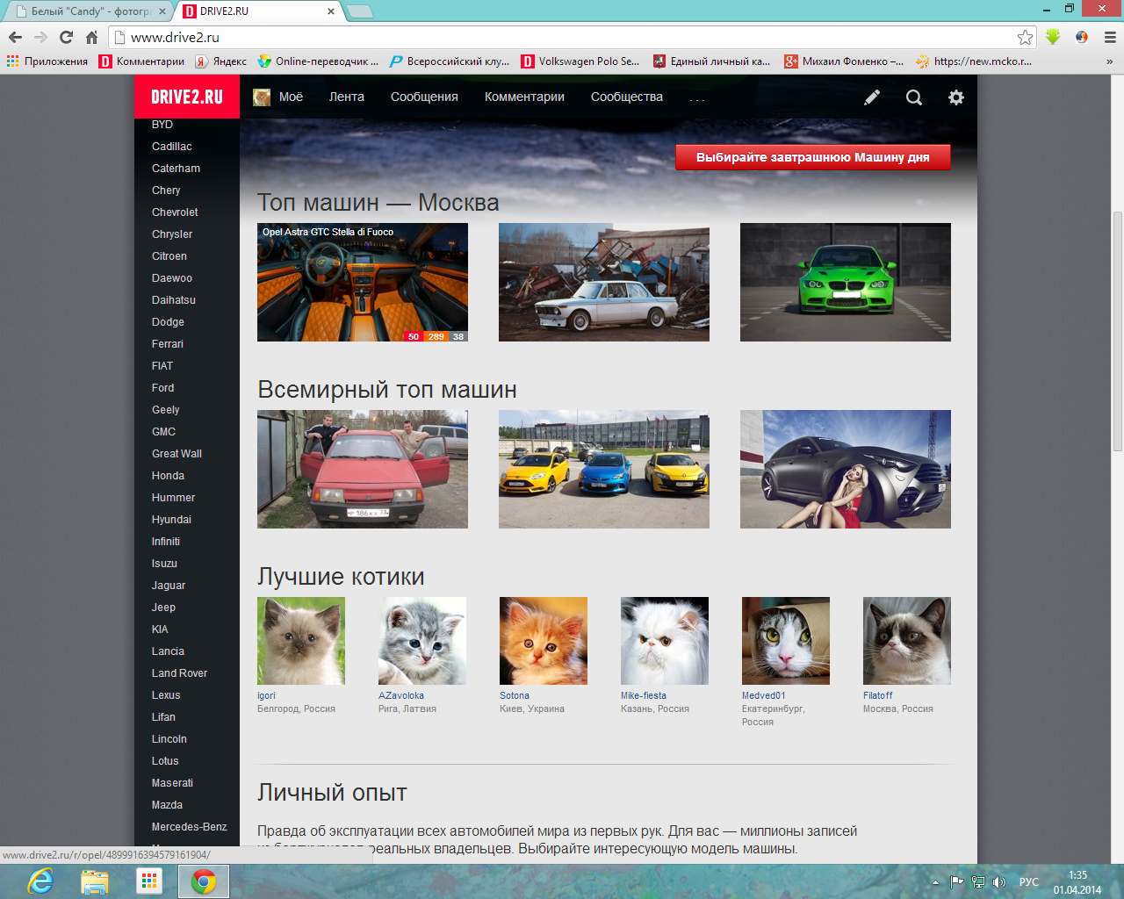The image size is (1124, 899).
Task: Click the DRIVE2.RU logo
Action: coord(187,97)
